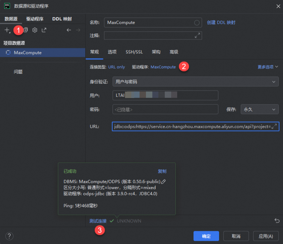This screenshot has width=283, height=244.
Task: Open the SSH/SSL settings tab
Action: [134, 52]
